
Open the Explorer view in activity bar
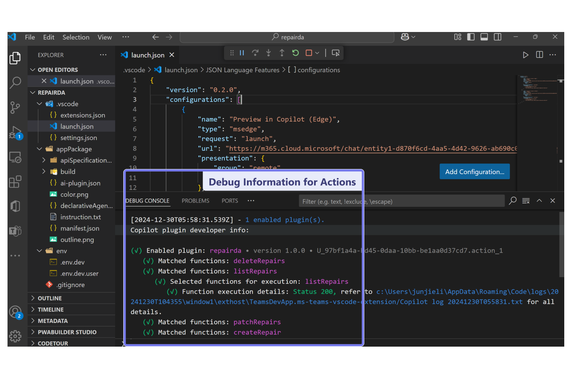click(x=15, y=58)
